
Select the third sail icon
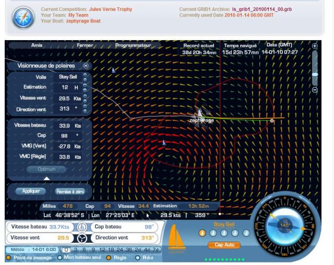coord(224,233)
